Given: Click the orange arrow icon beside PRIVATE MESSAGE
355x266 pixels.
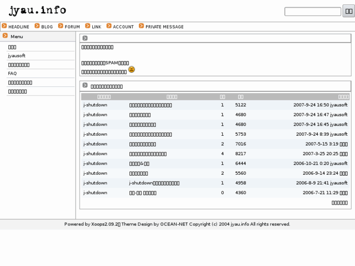Looking at the screenshot, I should click(142, 26).
